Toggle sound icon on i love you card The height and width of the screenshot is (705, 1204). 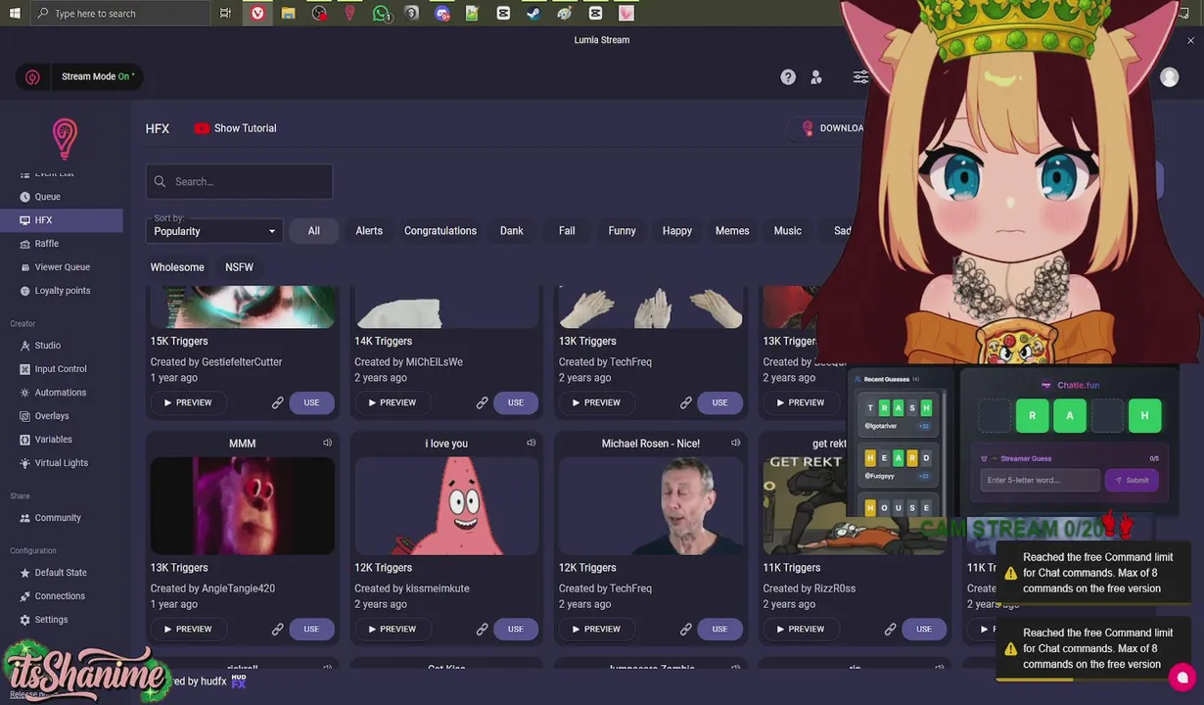click(x=532, y=444)
